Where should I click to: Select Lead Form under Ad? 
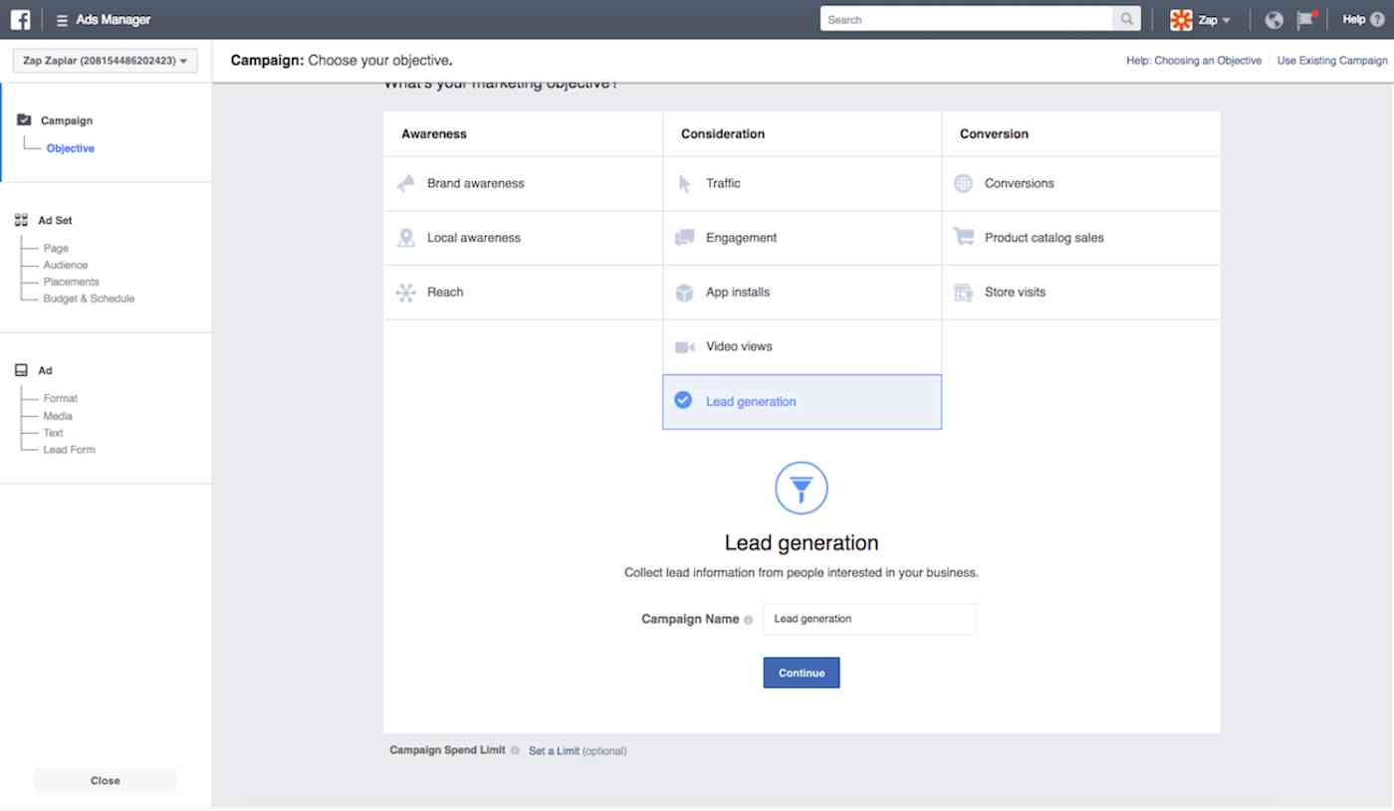click(69, 450)
